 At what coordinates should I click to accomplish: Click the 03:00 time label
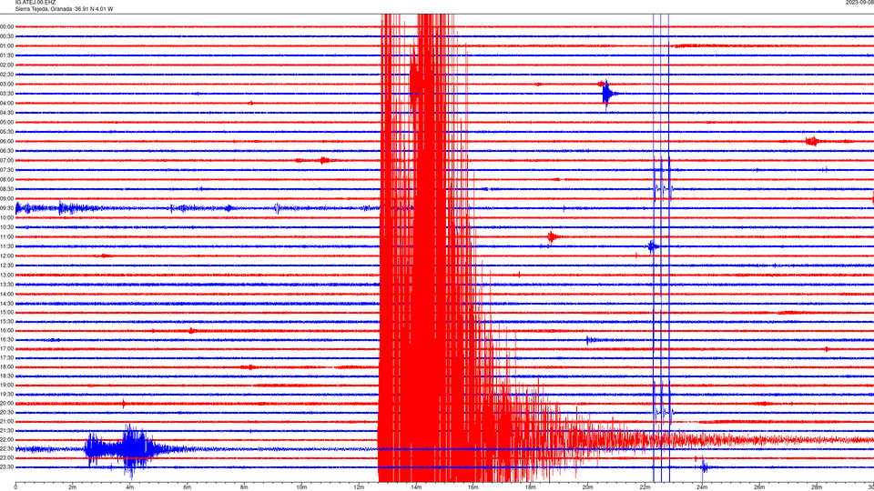tap(6, 84)
